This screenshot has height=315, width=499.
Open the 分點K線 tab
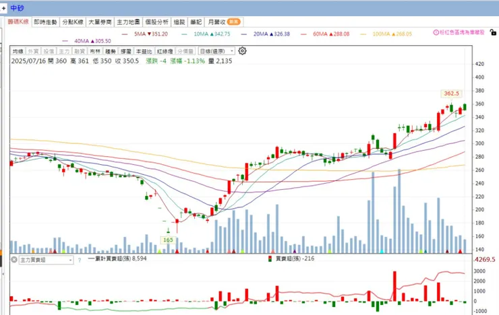(x=73, y=22)
